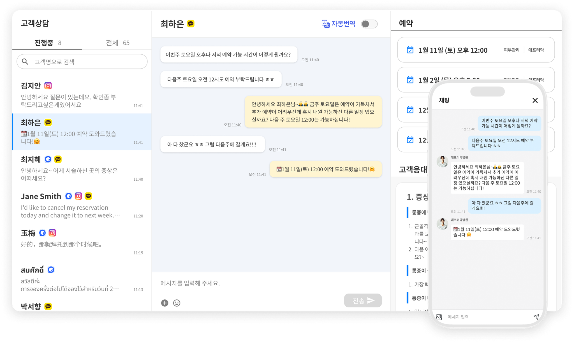Click yellow reply '1월 11일(토) 12:00 예약 도와드렸습니다' in main chat

coord(326,169)
